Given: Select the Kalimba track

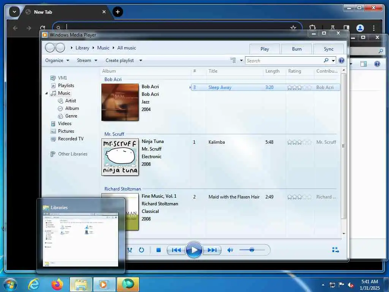Looking at the screenshot, I should tap(266, 142).
